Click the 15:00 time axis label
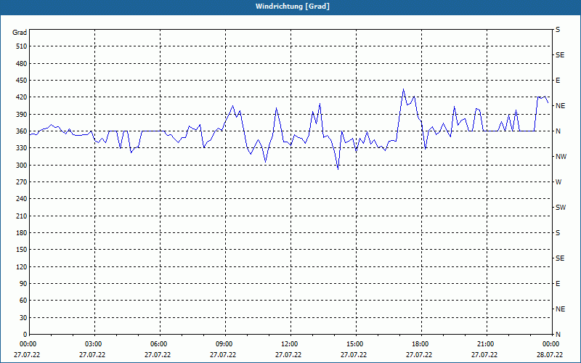 [355, 344]
